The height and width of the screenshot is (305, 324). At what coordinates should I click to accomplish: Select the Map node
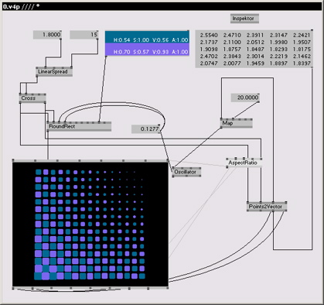pyautogui.click(x=236, y=123)
